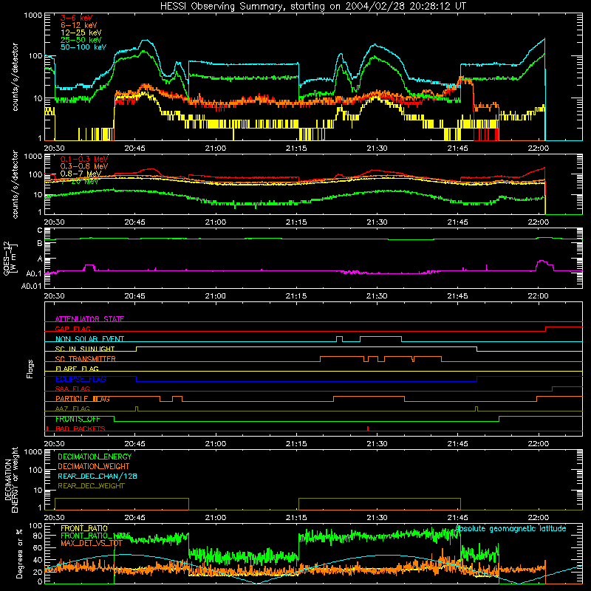Click the 20:45 tick under the GOES panel
Image resolution: width=591 pixels, height=591 pixels.
(x=135, y=296)
